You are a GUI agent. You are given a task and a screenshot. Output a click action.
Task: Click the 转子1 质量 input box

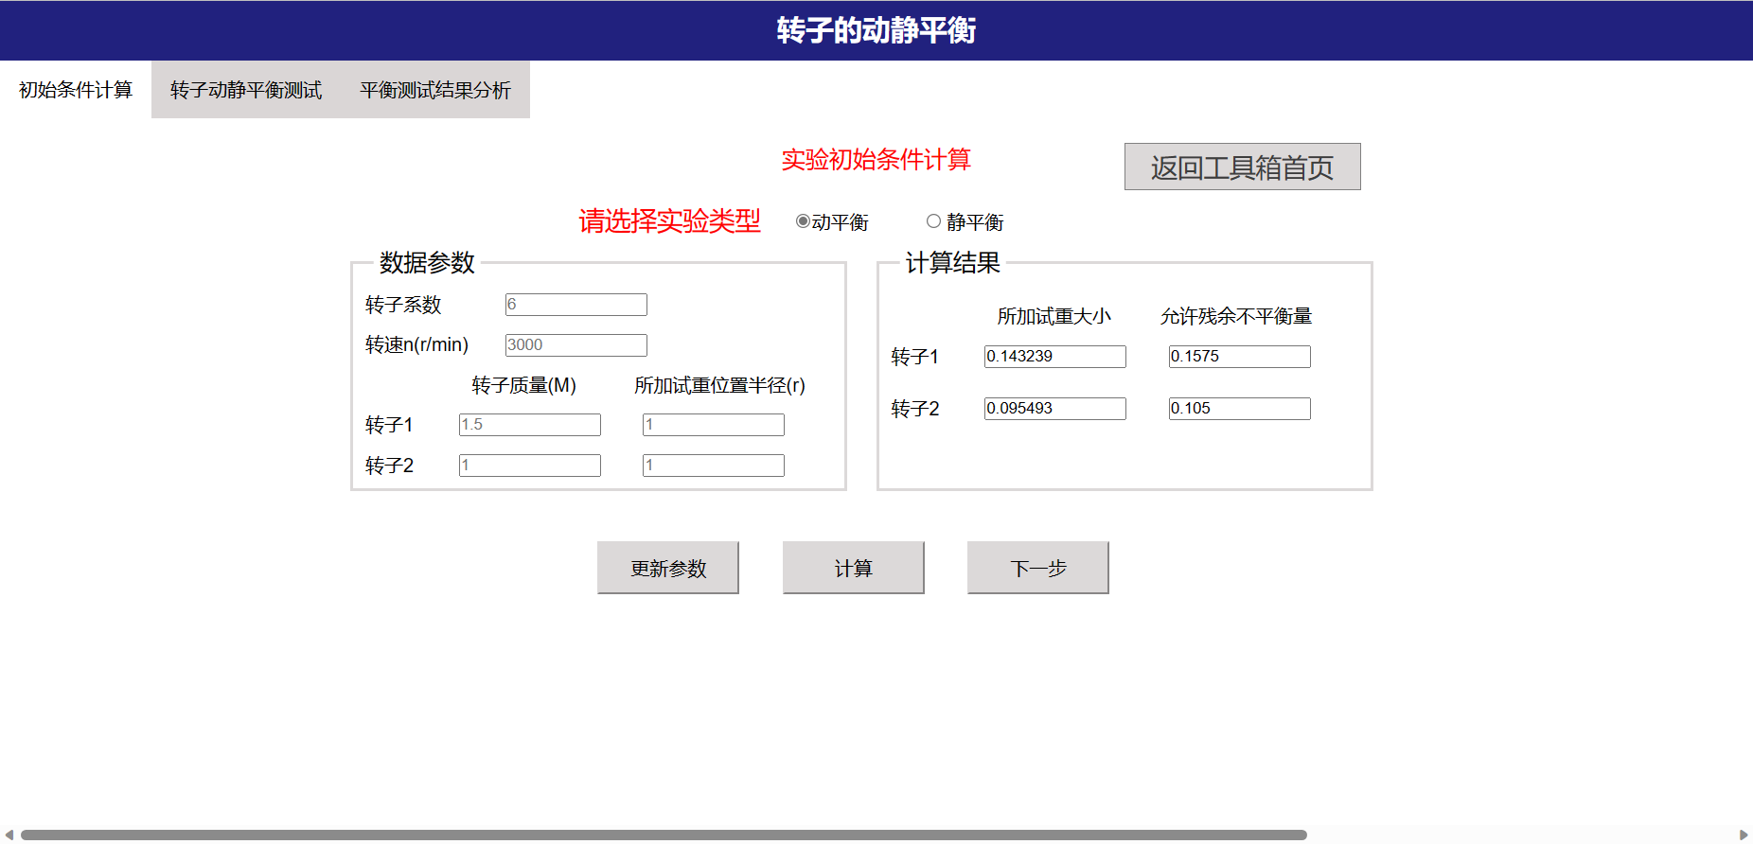[x=529, y=425]
